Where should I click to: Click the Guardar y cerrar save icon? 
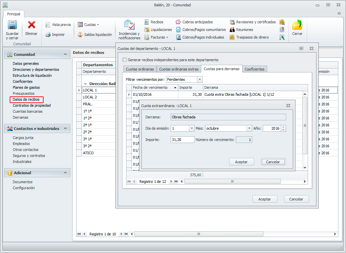pos(12,26)
